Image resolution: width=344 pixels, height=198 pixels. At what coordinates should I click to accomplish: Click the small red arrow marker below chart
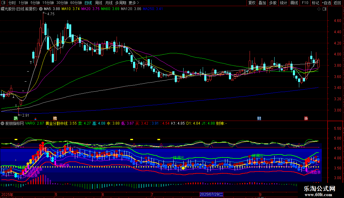click(x=36, y=118)
